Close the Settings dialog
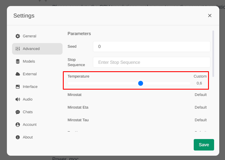The height and width of the screenshot is (160, 225). [210, 16]
